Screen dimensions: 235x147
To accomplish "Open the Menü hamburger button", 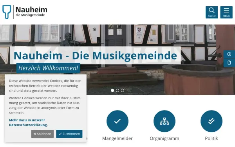I will click(226, 12).
